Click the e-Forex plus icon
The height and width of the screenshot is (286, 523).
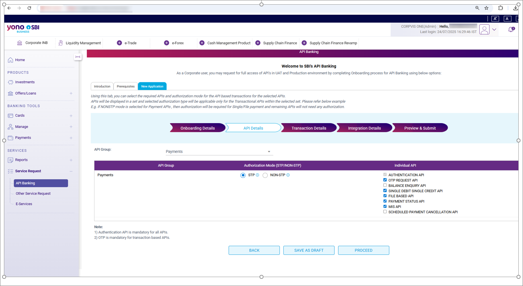[166, 43]
